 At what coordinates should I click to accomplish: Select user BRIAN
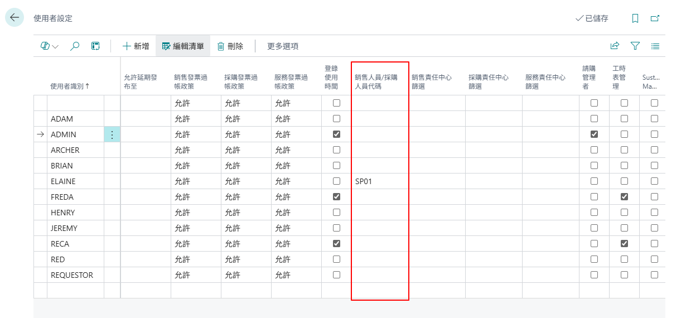click(62, 166)
